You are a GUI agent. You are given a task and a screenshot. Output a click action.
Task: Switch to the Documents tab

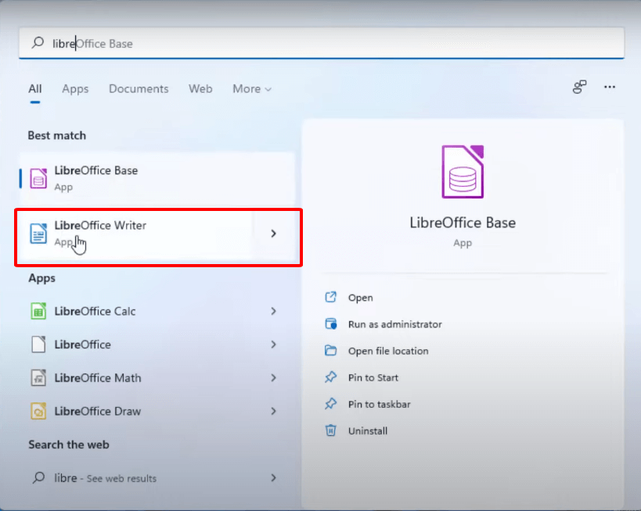139,89
